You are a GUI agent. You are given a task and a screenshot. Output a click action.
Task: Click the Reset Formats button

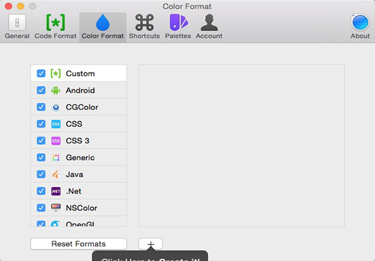78,244
